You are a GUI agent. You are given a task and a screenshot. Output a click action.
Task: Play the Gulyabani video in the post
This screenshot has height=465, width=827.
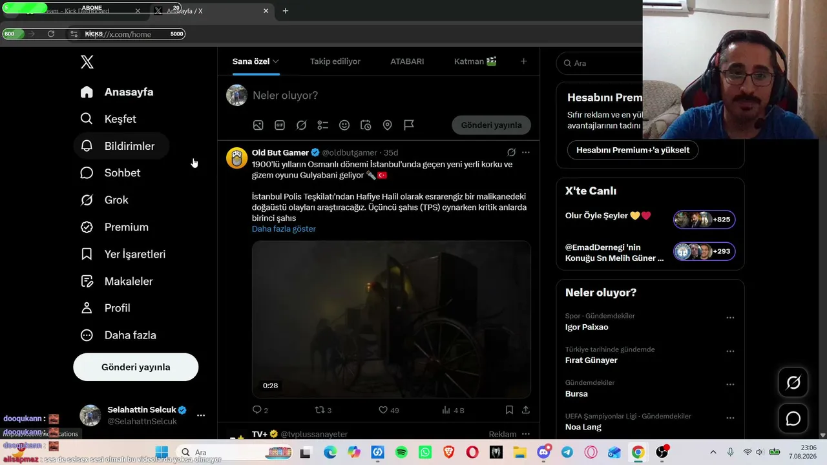click(x=392, y=319)
